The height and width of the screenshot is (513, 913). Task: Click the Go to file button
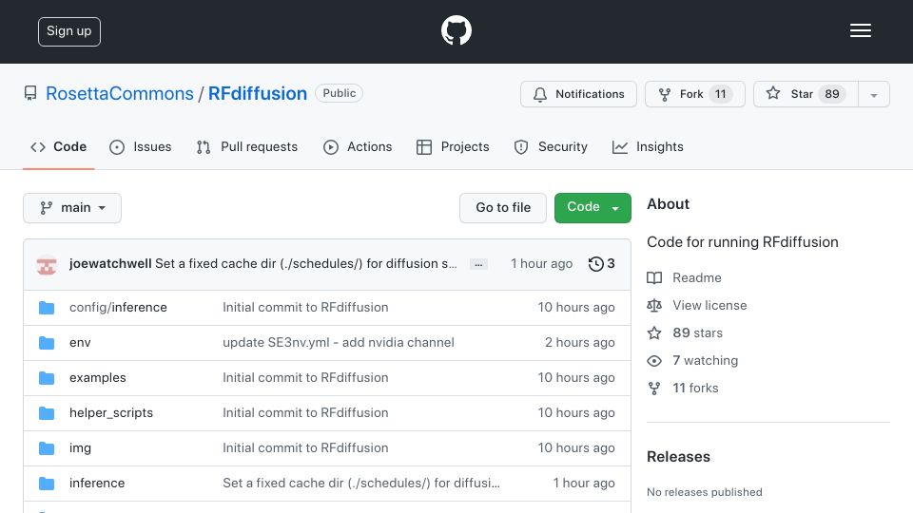503,208
